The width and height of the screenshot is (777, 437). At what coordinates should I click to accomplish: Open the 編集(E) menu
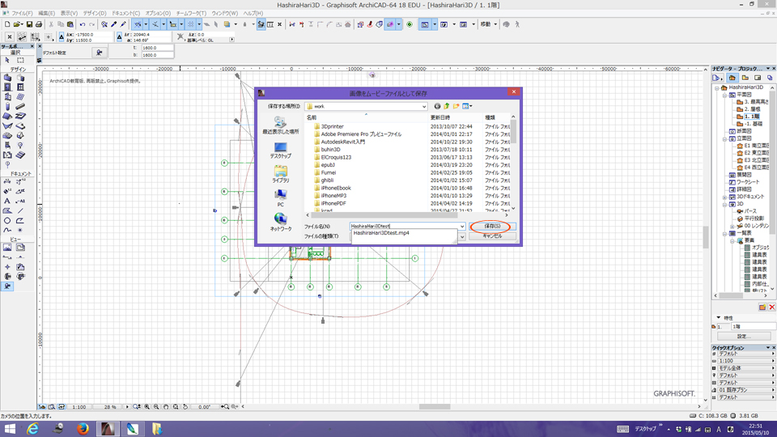47,14
